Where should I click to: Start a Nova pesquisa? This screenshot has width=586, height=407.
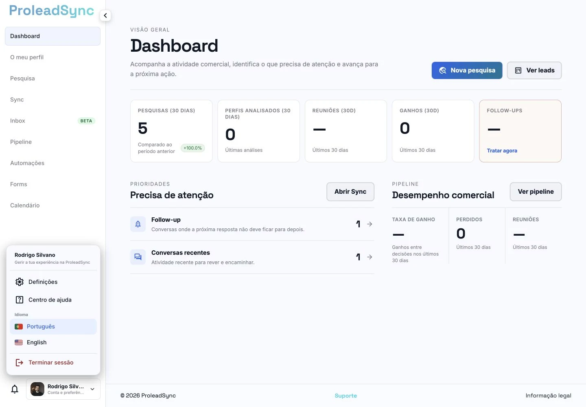(x=467, y=70)
